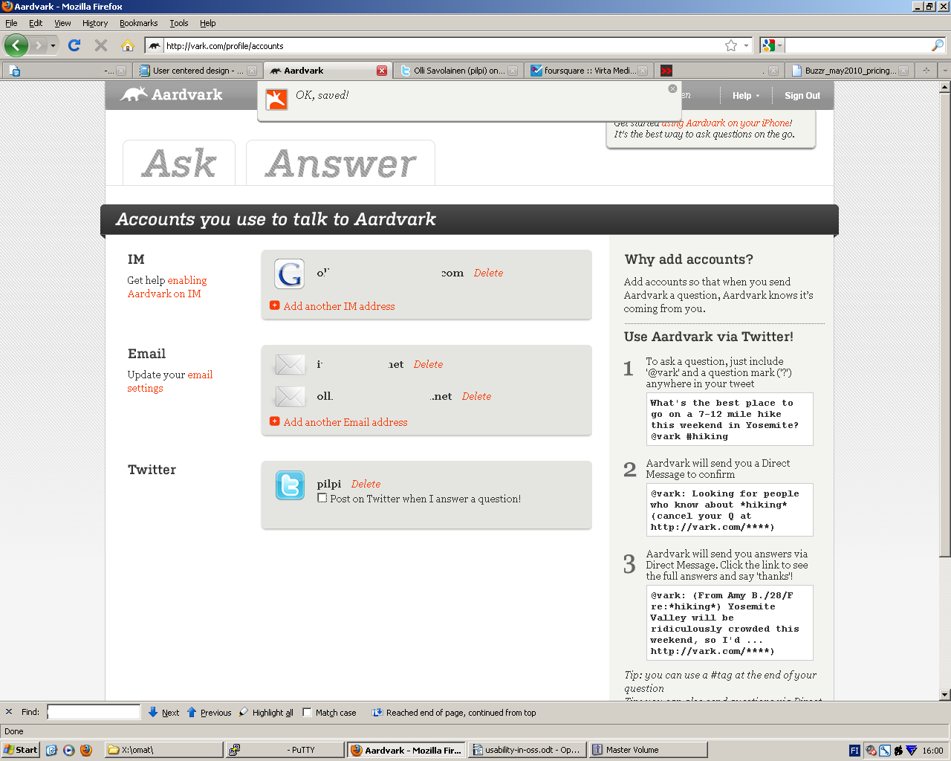Click the plus icon beside Add another IM address
The height and width of the screenshot is (761, 951).
tap(274, 305)
